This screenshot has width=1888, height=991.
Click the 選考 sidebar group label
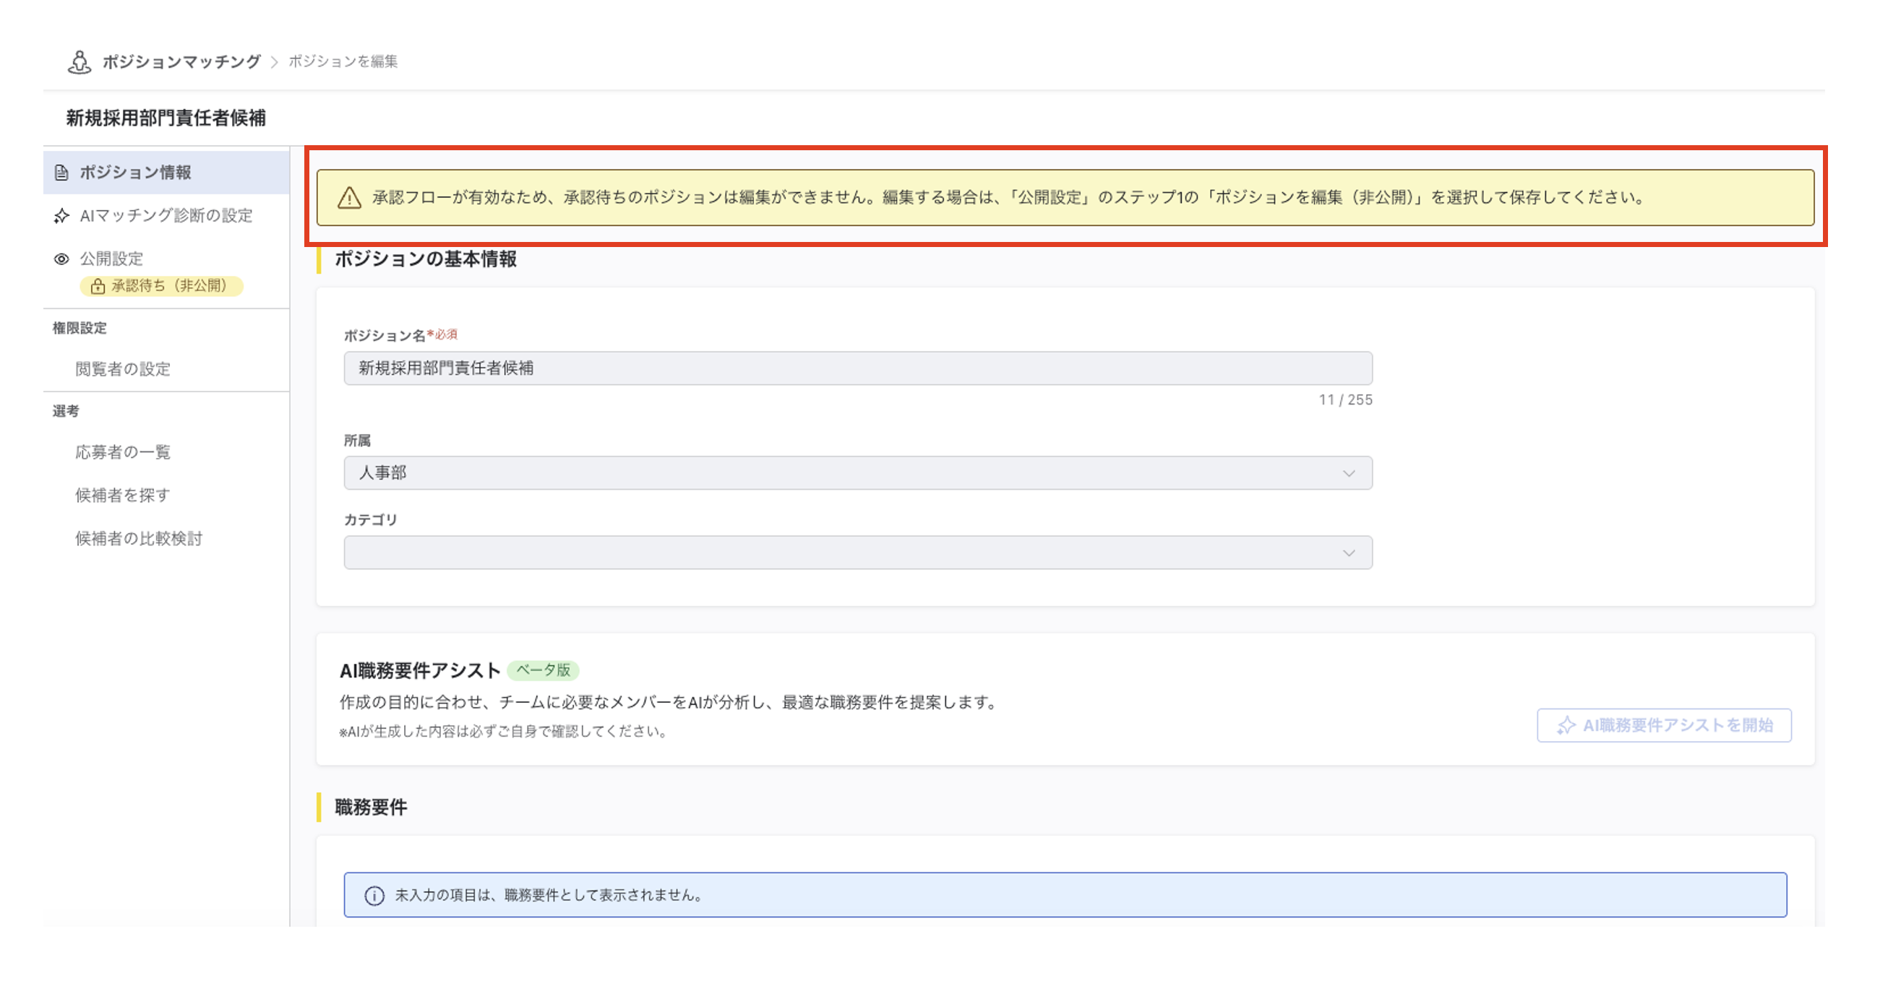pos(66,411)
